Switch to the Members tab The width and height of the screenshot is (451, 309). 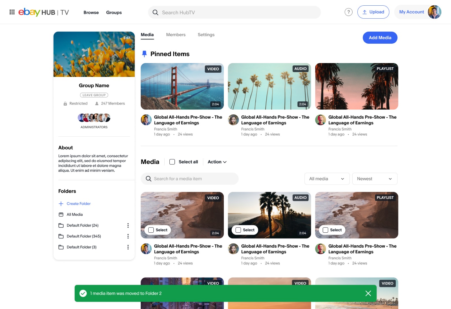(176, 35)
